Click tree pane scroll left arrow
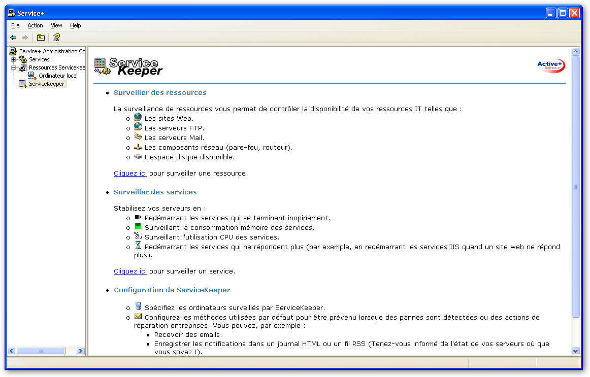 coord(12,351)
